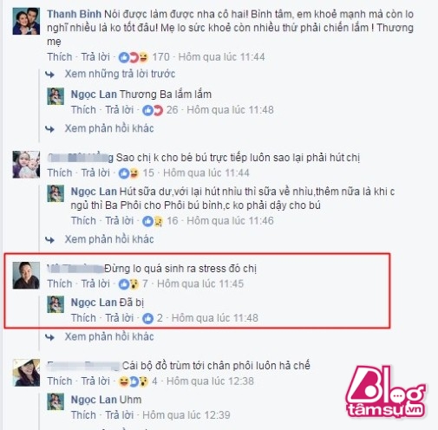Click the like icon on the 'Đã bị' reply
The width and height of the screenshot is (438, 430).
pos(147,318)
